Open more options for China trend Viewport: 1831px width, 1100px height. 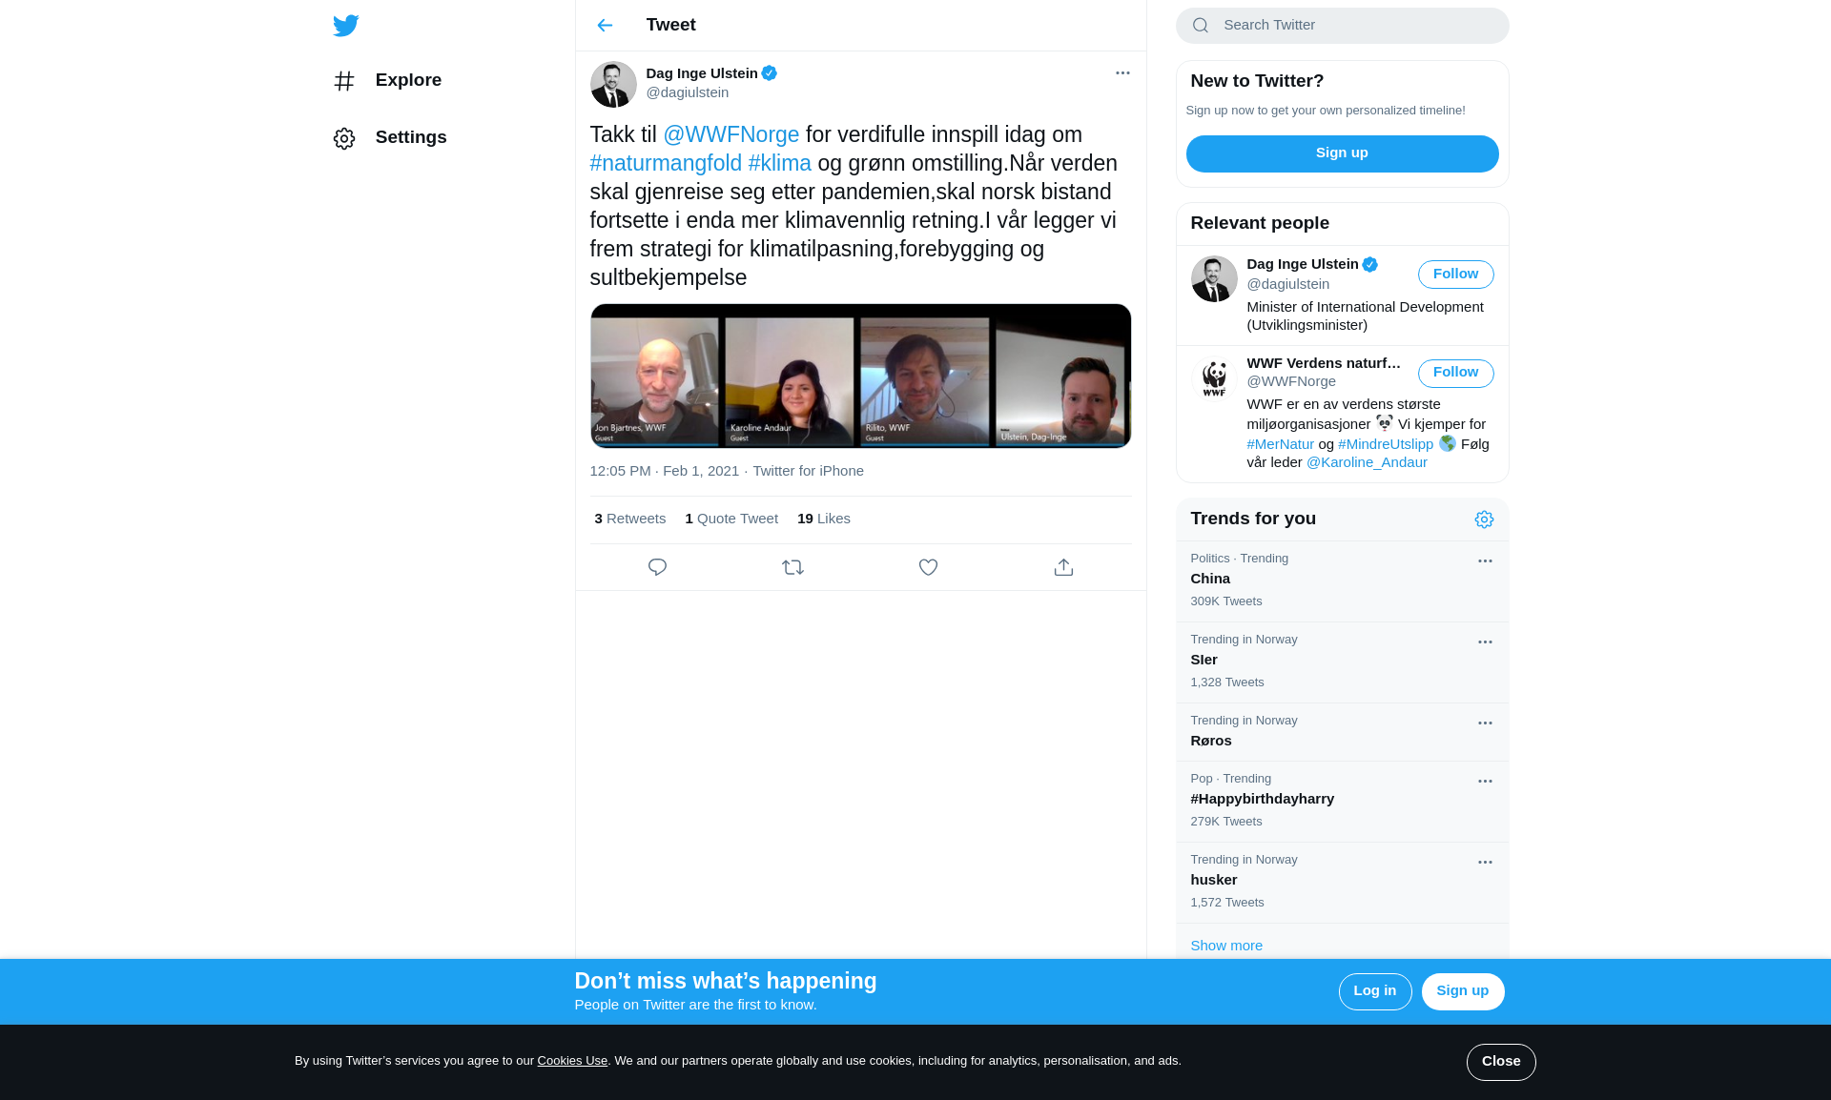click(1485, 561)
